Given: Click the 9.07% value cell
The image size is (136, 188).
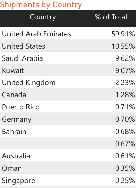Looking at the screenshot, I should (x=111, y=70).
